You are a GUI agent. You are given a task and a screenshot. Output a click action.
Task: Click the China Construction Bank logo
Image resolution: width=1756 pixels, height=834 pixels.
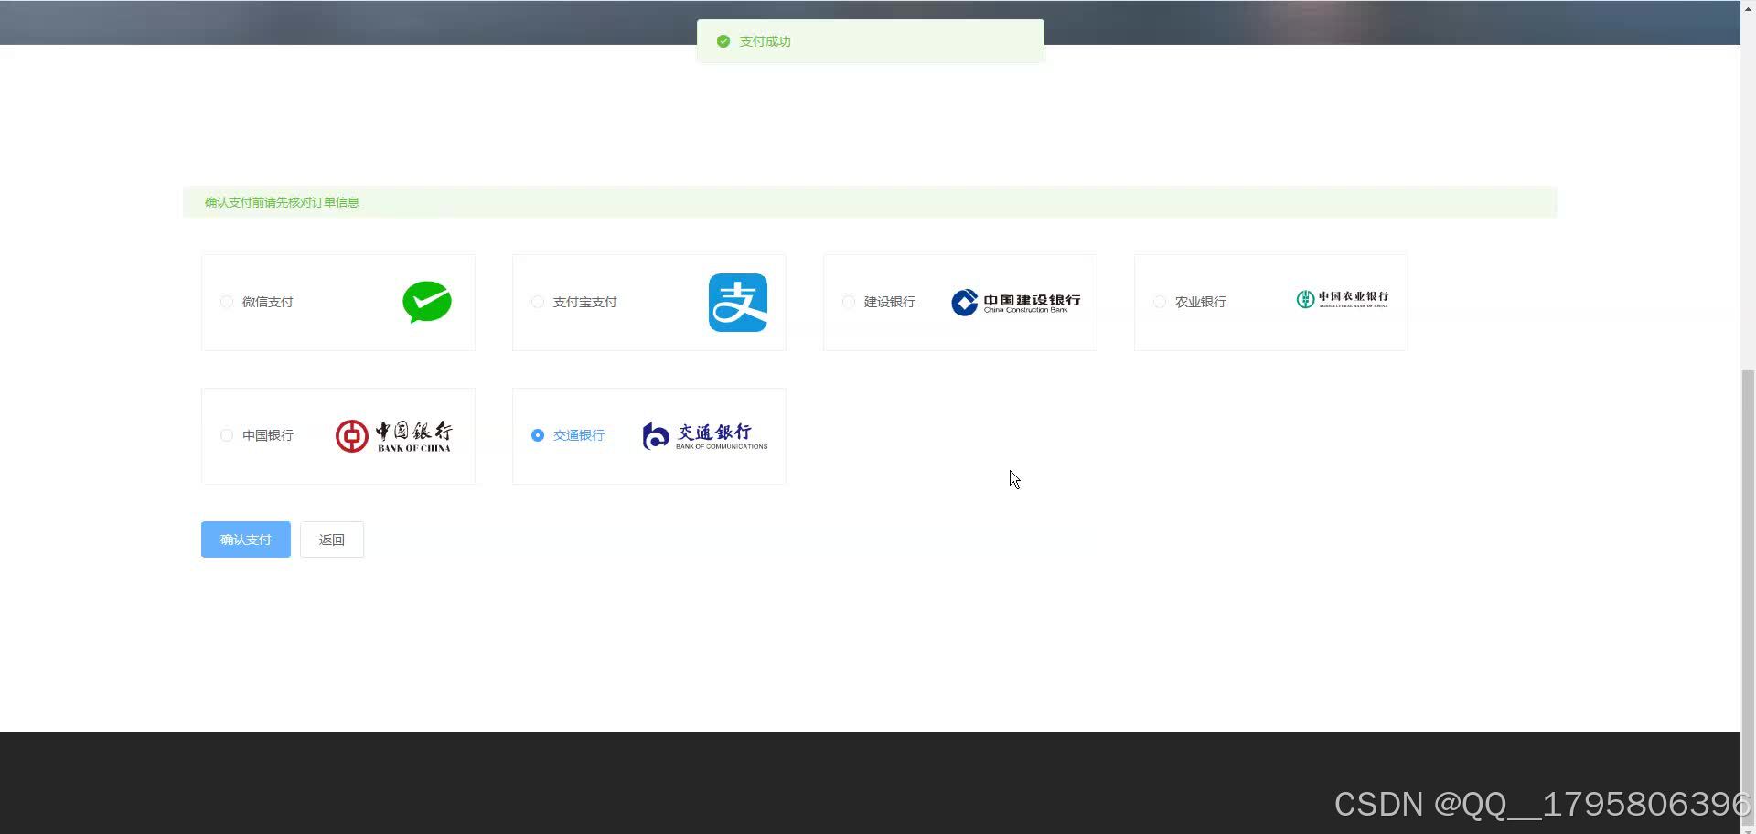pos(1015,302)
